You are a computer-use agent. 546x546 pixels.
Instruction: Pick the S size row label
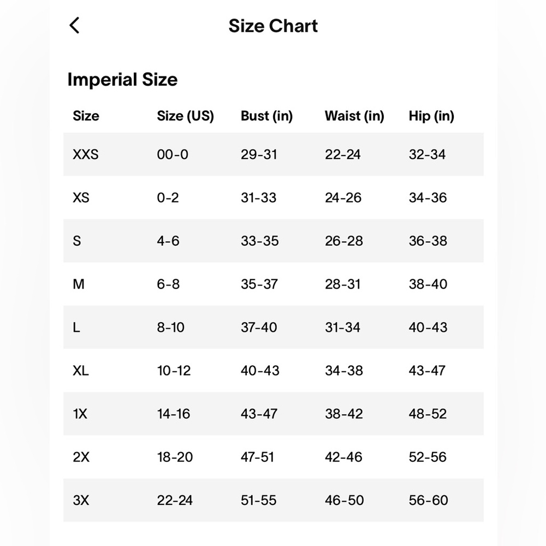(77, 241)
